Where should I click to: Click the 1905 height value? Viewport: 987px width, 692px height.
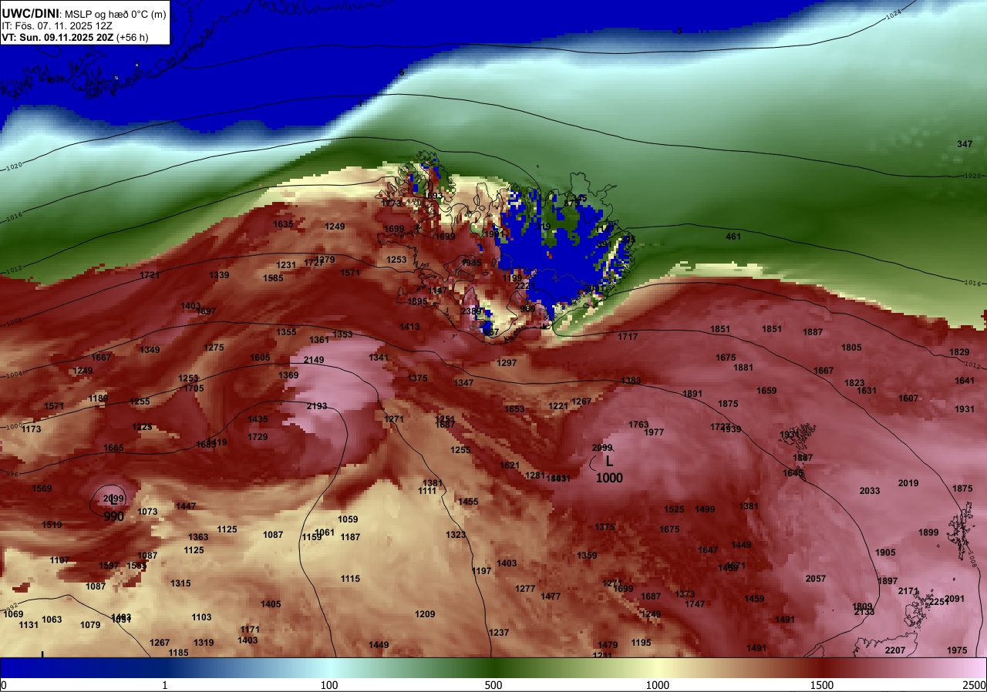pos(885,553)
